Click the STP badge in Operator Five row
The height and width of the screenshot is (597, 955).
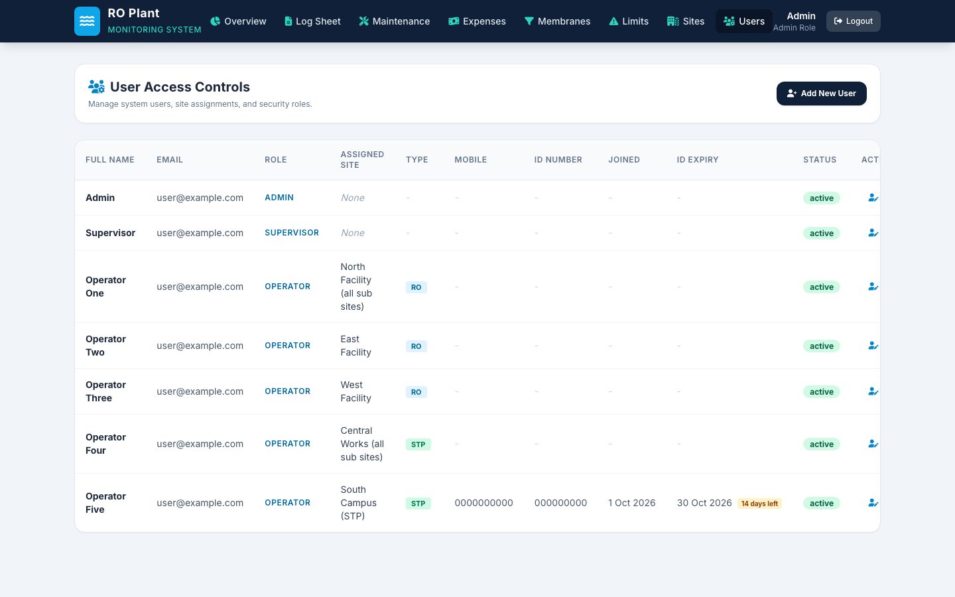click(x=418, y=503)
